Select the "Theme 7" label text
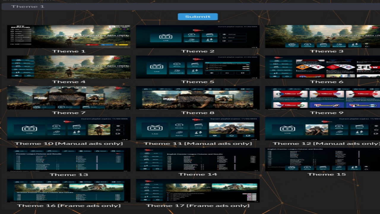This screenshot has height=214, width=380. pyautogui.click(x=69, y=113)
